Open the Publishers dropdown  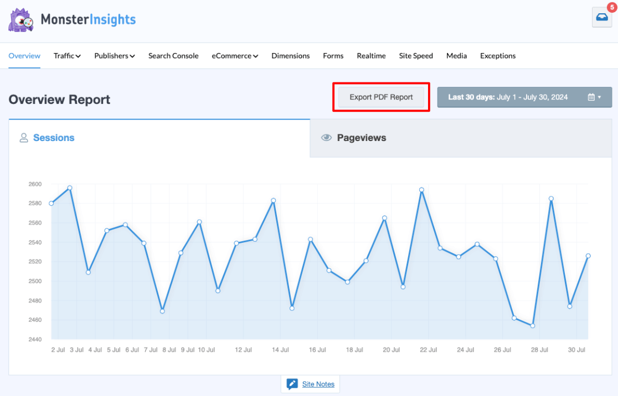coord(114,56)
